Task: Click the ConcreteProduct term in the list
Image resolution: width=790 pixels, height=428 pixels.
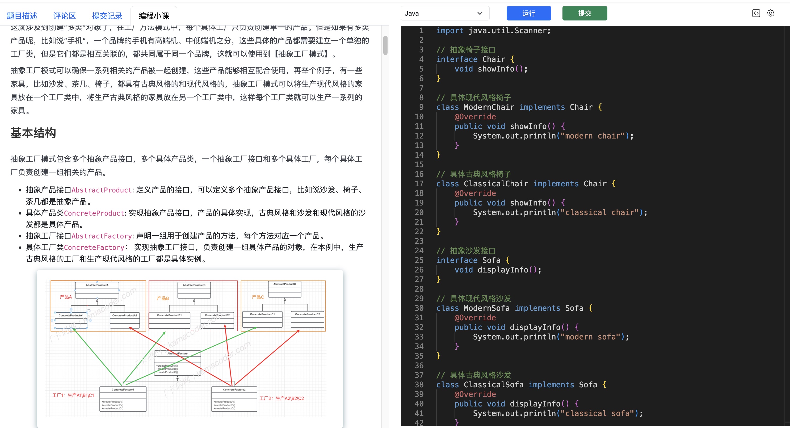Action: [x=94, y=213]
